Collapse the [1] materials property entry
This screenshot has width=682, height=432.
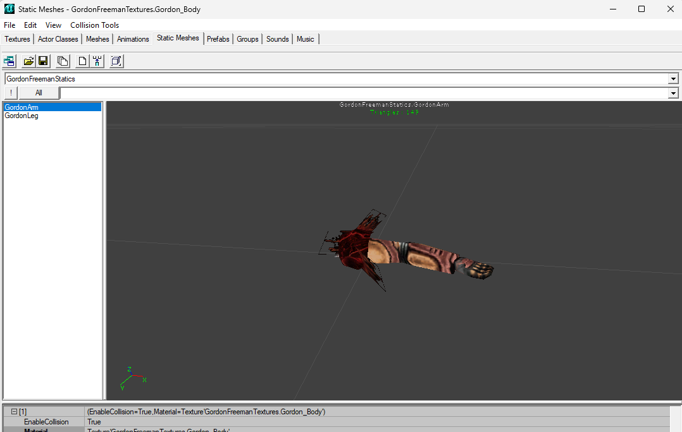14,412
